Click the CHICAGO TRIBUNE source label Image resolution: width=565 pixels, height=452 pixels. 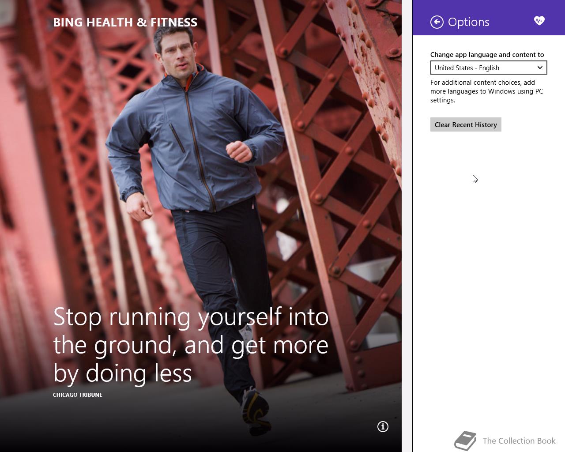pyautogui.click(x=78, y=395)
